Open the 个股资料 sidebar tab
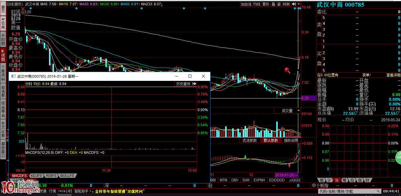 (3, 73)
